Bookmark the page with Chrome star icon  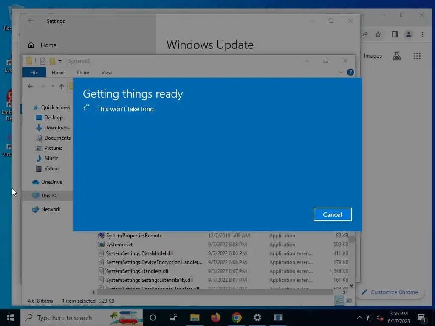click(x=378, y=34)
